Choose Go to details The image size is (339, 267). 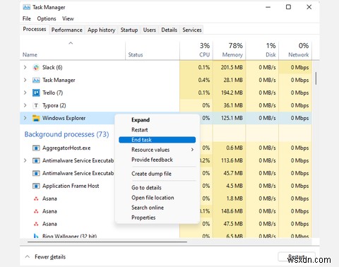[157, 188]
